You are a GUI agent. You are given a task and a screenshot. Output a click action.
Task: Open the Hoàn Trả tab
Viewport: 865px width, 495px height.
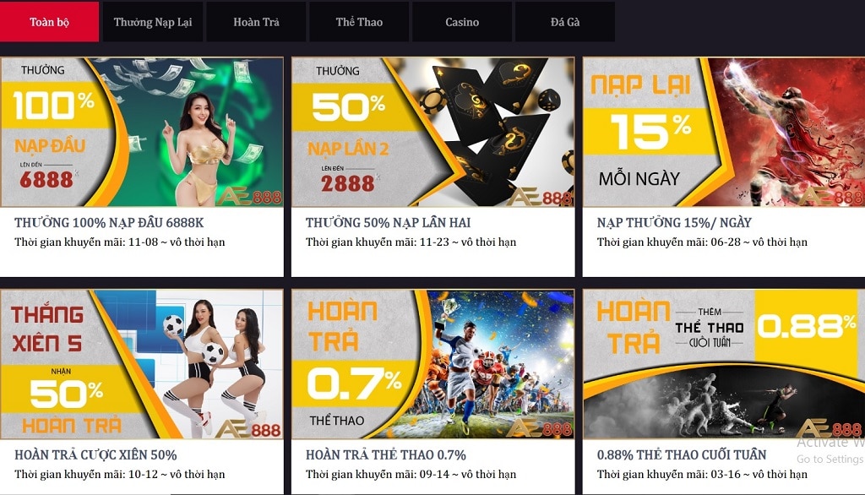coord(256,21)
